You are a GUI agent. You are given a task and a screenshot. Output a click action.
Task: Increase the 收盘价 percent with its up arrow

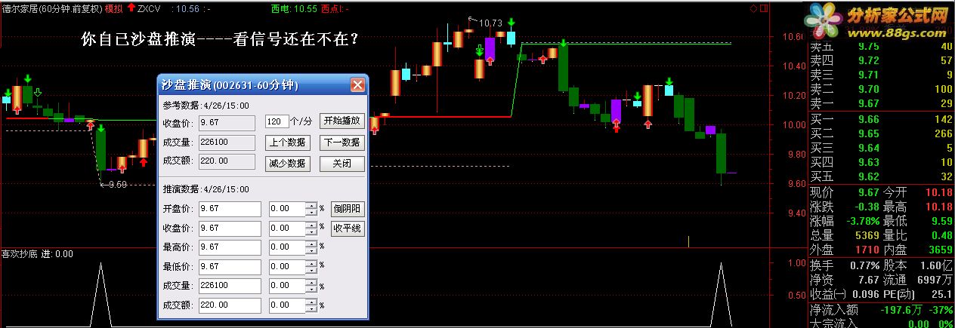311,225
